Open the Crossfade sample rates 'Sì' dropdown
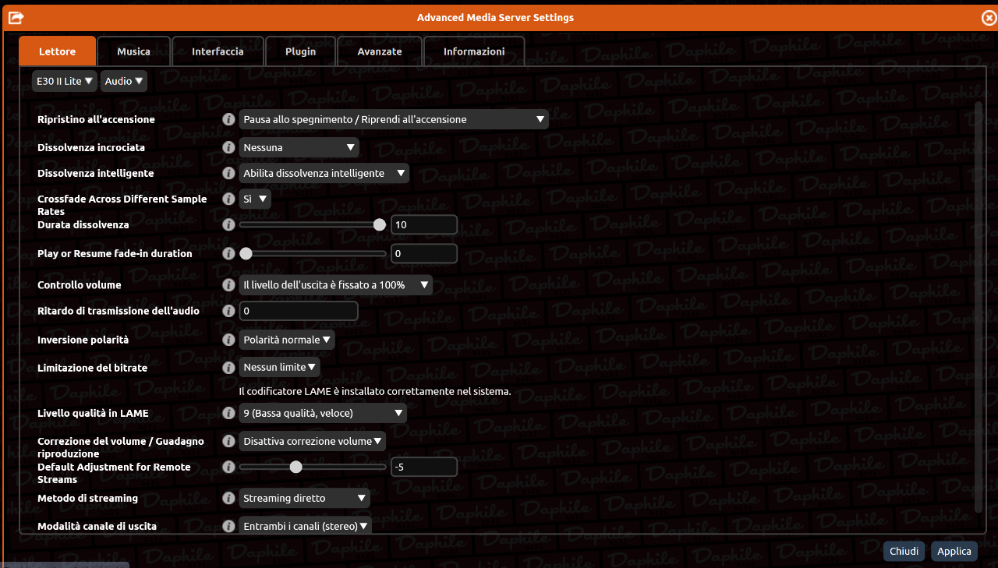The width and height of the screenshot is (998, 568). click(255, 199)
